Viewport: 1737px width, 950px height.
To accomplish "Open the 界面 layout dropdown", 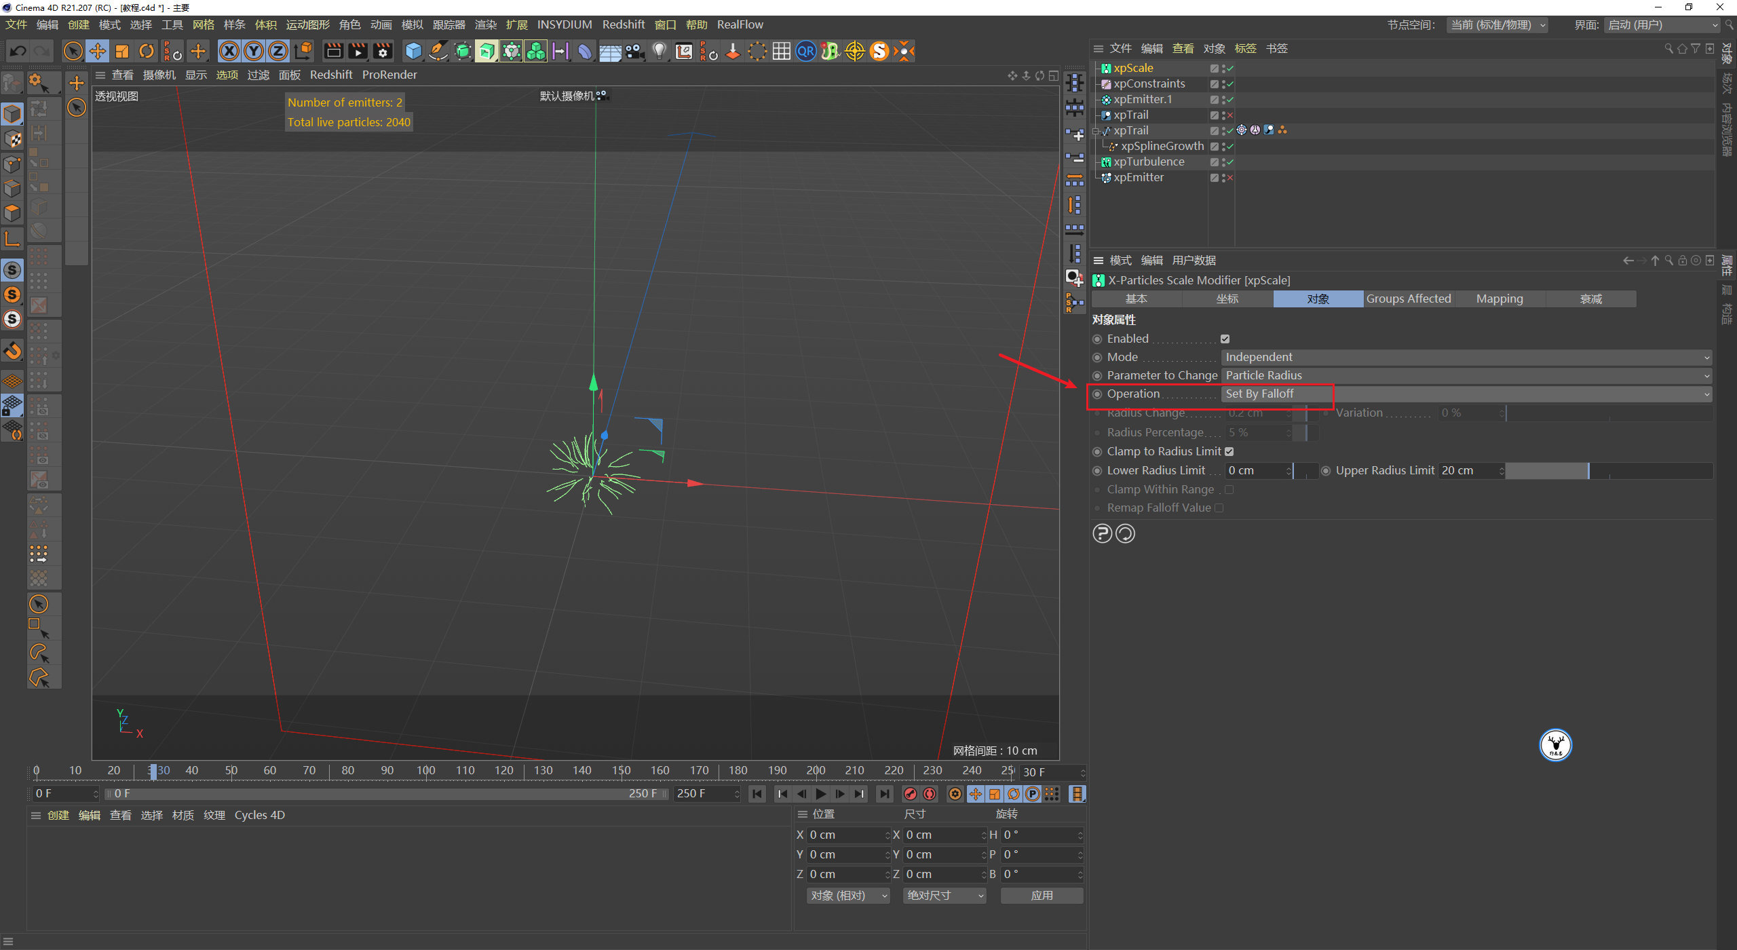I will point(1662,25).
